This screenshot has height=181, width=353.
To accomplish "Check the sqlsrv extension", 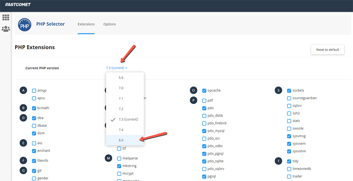I will click(289, 106).
